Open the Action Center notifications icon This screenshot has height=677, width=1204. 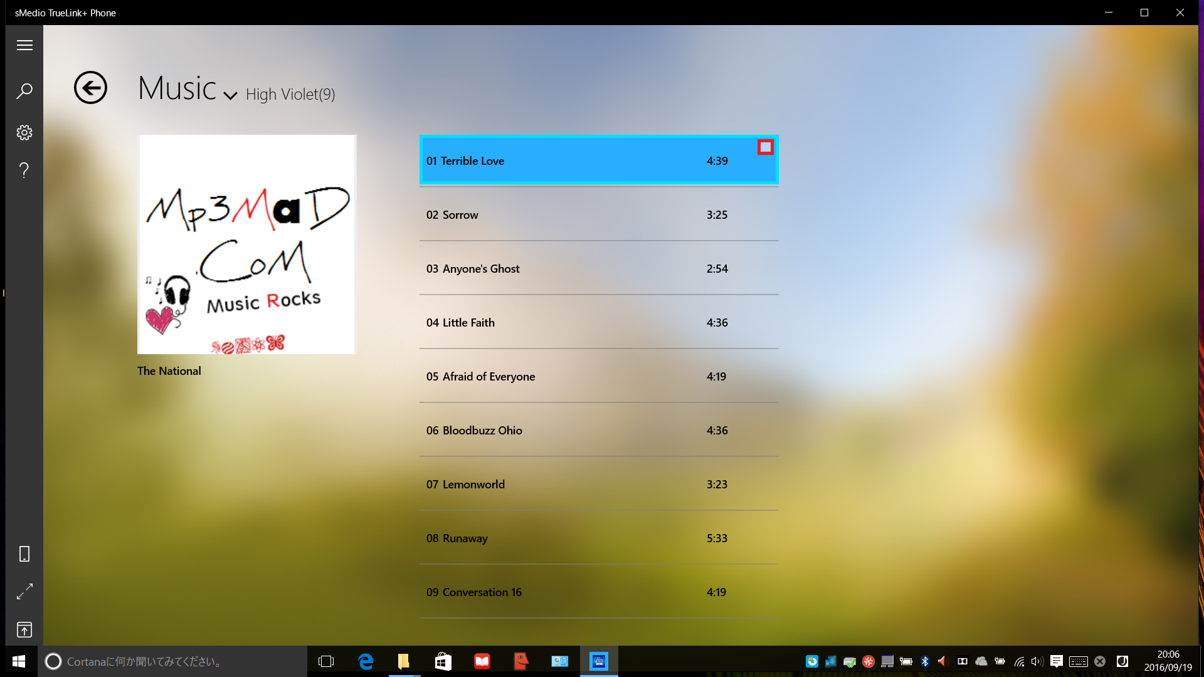pyautogui.click(x=1057, y=661)
